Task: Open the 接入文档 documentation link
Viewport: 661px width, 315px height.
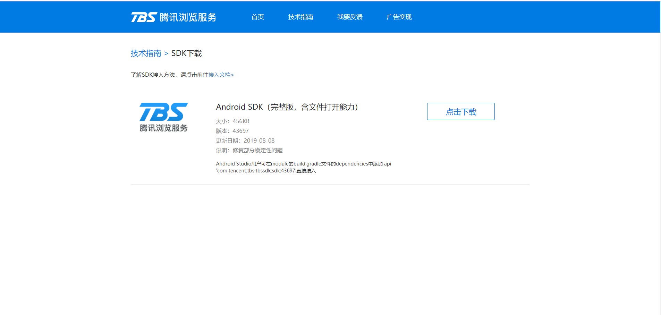Action: (x=220, y=75)
